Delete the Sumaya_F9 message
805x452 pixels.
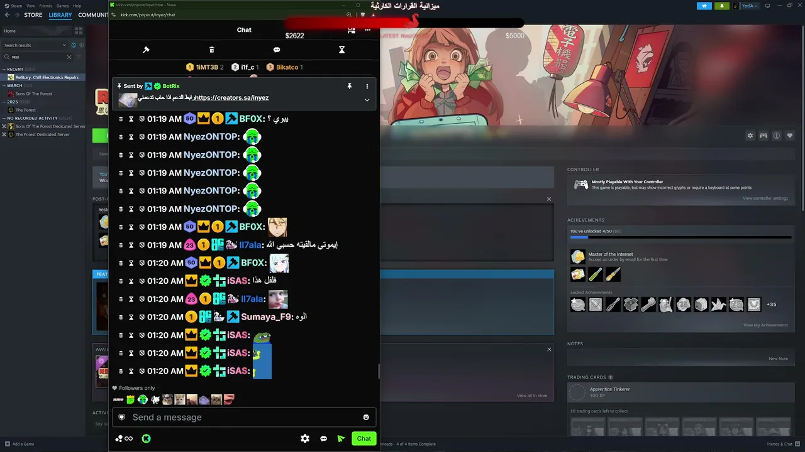click(x=121, y=317)
